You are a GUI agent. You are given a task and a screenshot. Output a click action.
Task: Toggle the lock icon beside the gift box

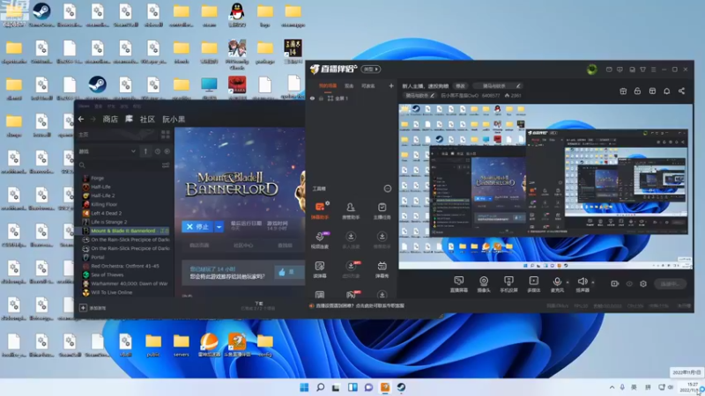point(637,92)
